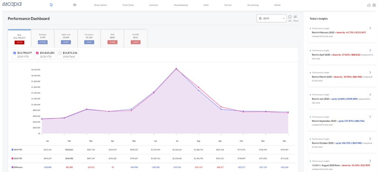Click the red Rent percentage change badge
Image resolution: width=378 pixels, height=172 pixels.
19,43
